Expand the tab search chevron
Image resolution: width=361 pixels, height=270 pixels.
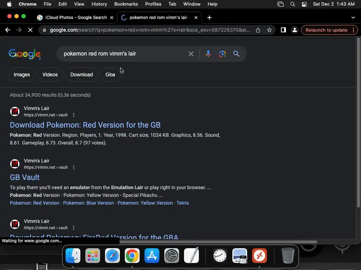(x=353, y=18)
